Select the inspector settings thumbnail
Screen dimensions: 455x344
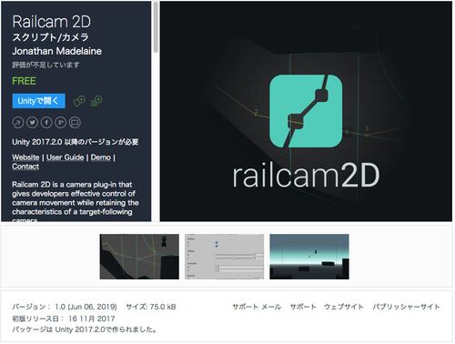pos(224,257)
